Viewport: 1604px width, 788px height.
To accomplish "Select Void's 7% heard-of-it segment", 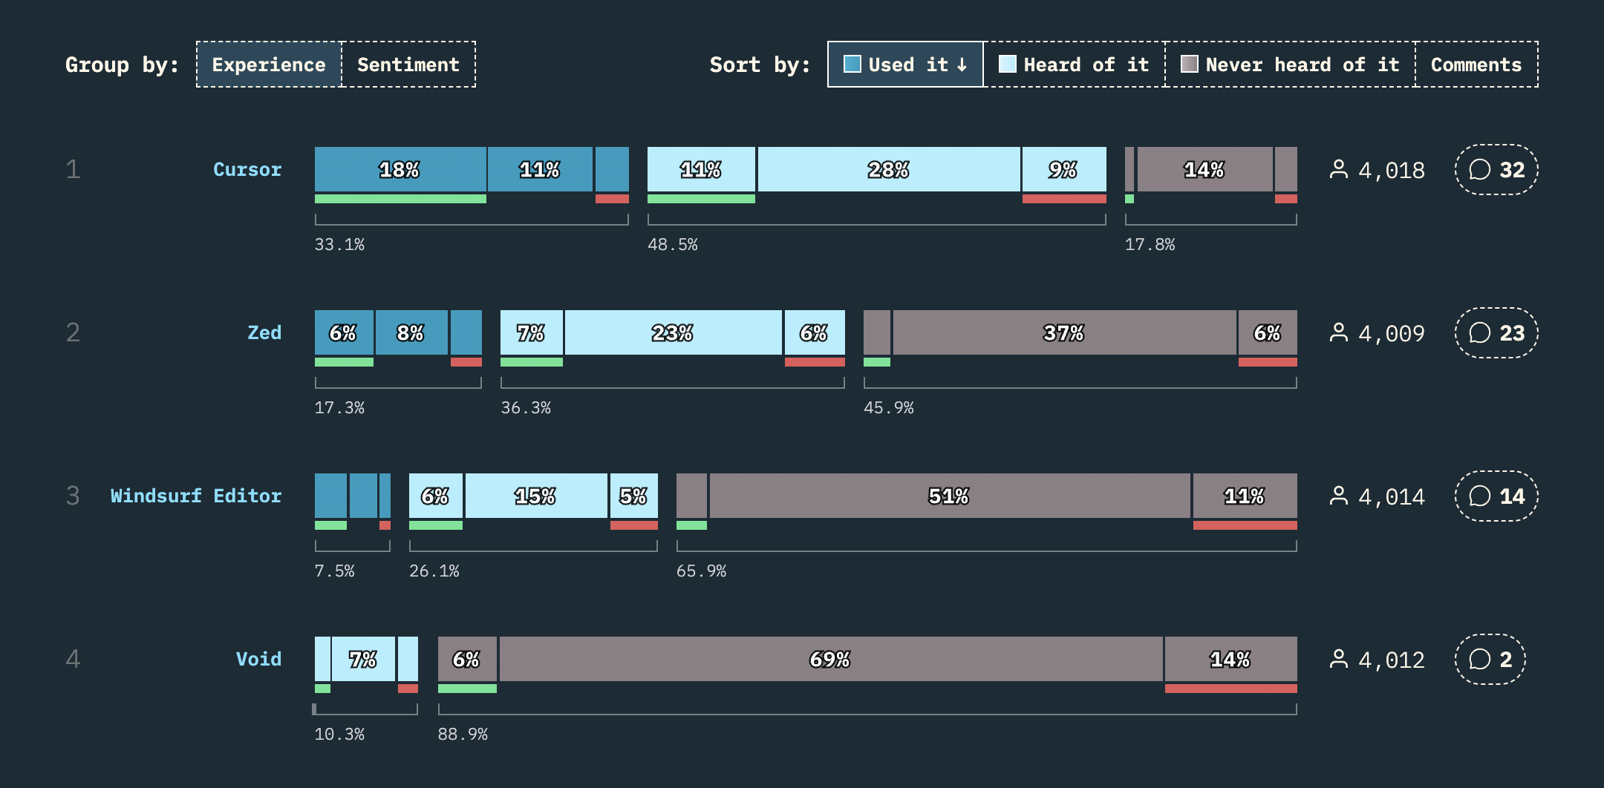I will tap(363, 660).
